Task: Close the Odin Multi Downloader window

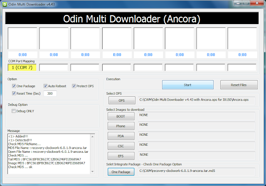Action: (257, 3)
